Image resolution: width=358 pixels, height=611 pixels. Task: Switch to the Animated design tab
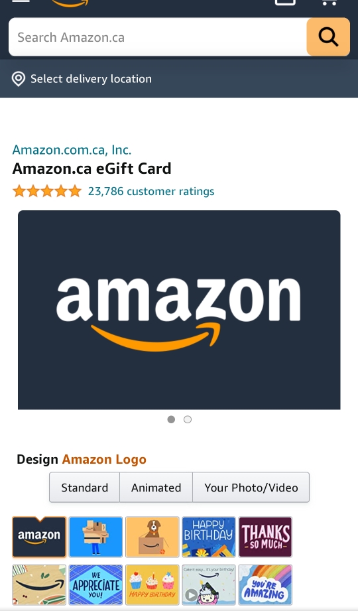pyautogui.click(x=156, y=488)
